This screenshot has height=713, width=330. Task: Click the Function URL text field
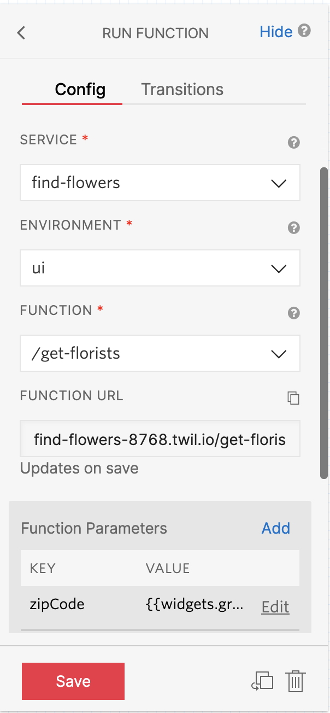point(160,439)
